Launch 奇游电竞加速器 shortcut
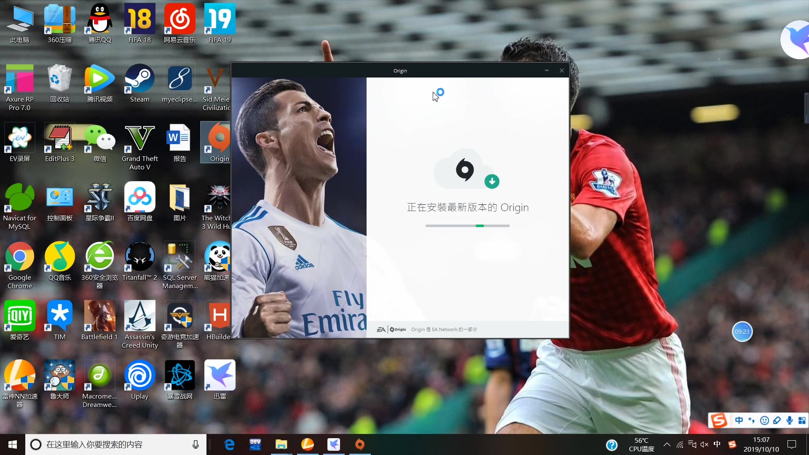This screenshot has height=455, width=809. [179, 325]
